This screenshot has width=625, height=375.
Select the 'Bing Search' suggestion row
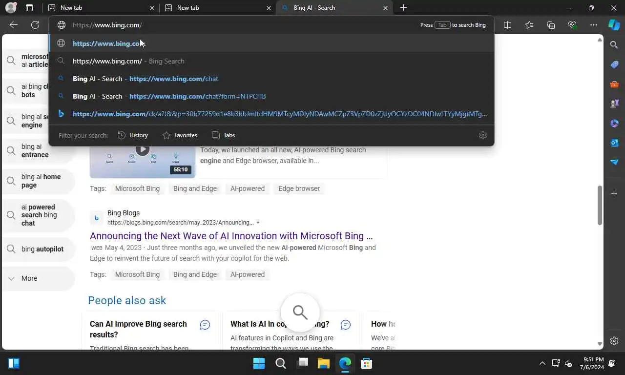pos(271,61)
